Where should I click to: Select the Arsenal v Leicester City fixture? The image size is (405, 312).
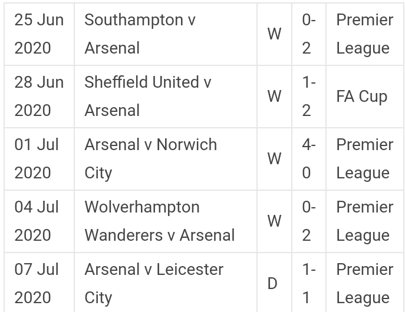coord(154,284)
